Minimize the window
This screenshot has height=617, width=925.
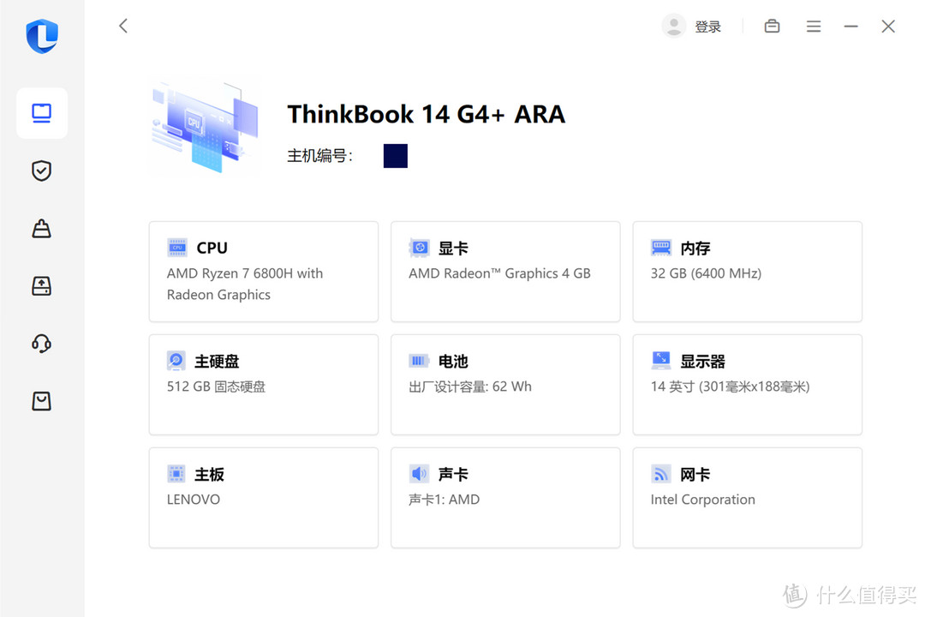(850, 26)
